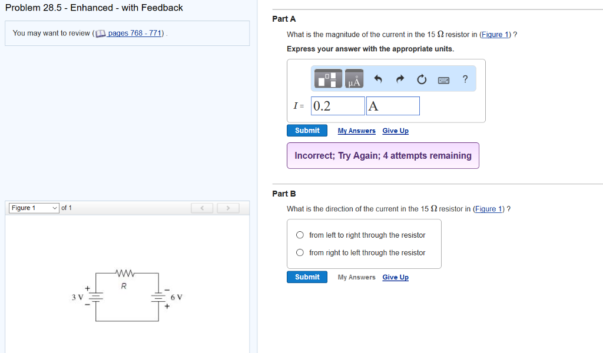
Task: Select 'from left to right through the resistor'
Action: pyautogui.click(x=300, y=235)
